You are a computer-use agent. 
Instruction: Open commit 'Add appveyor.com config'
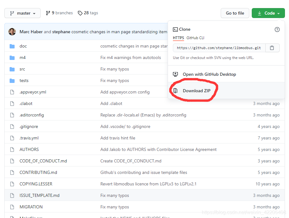tap(125, 92)
